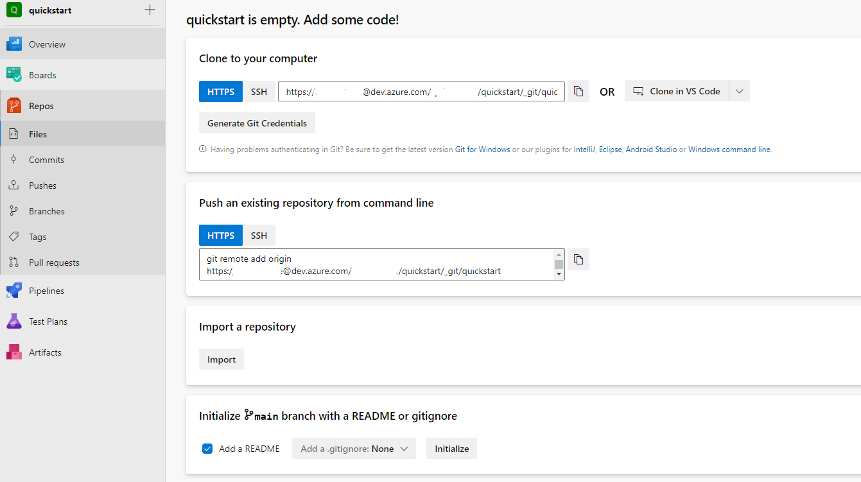
Task: Click the Branches icon in the sidebar
Action: click(x=13, y=211)
